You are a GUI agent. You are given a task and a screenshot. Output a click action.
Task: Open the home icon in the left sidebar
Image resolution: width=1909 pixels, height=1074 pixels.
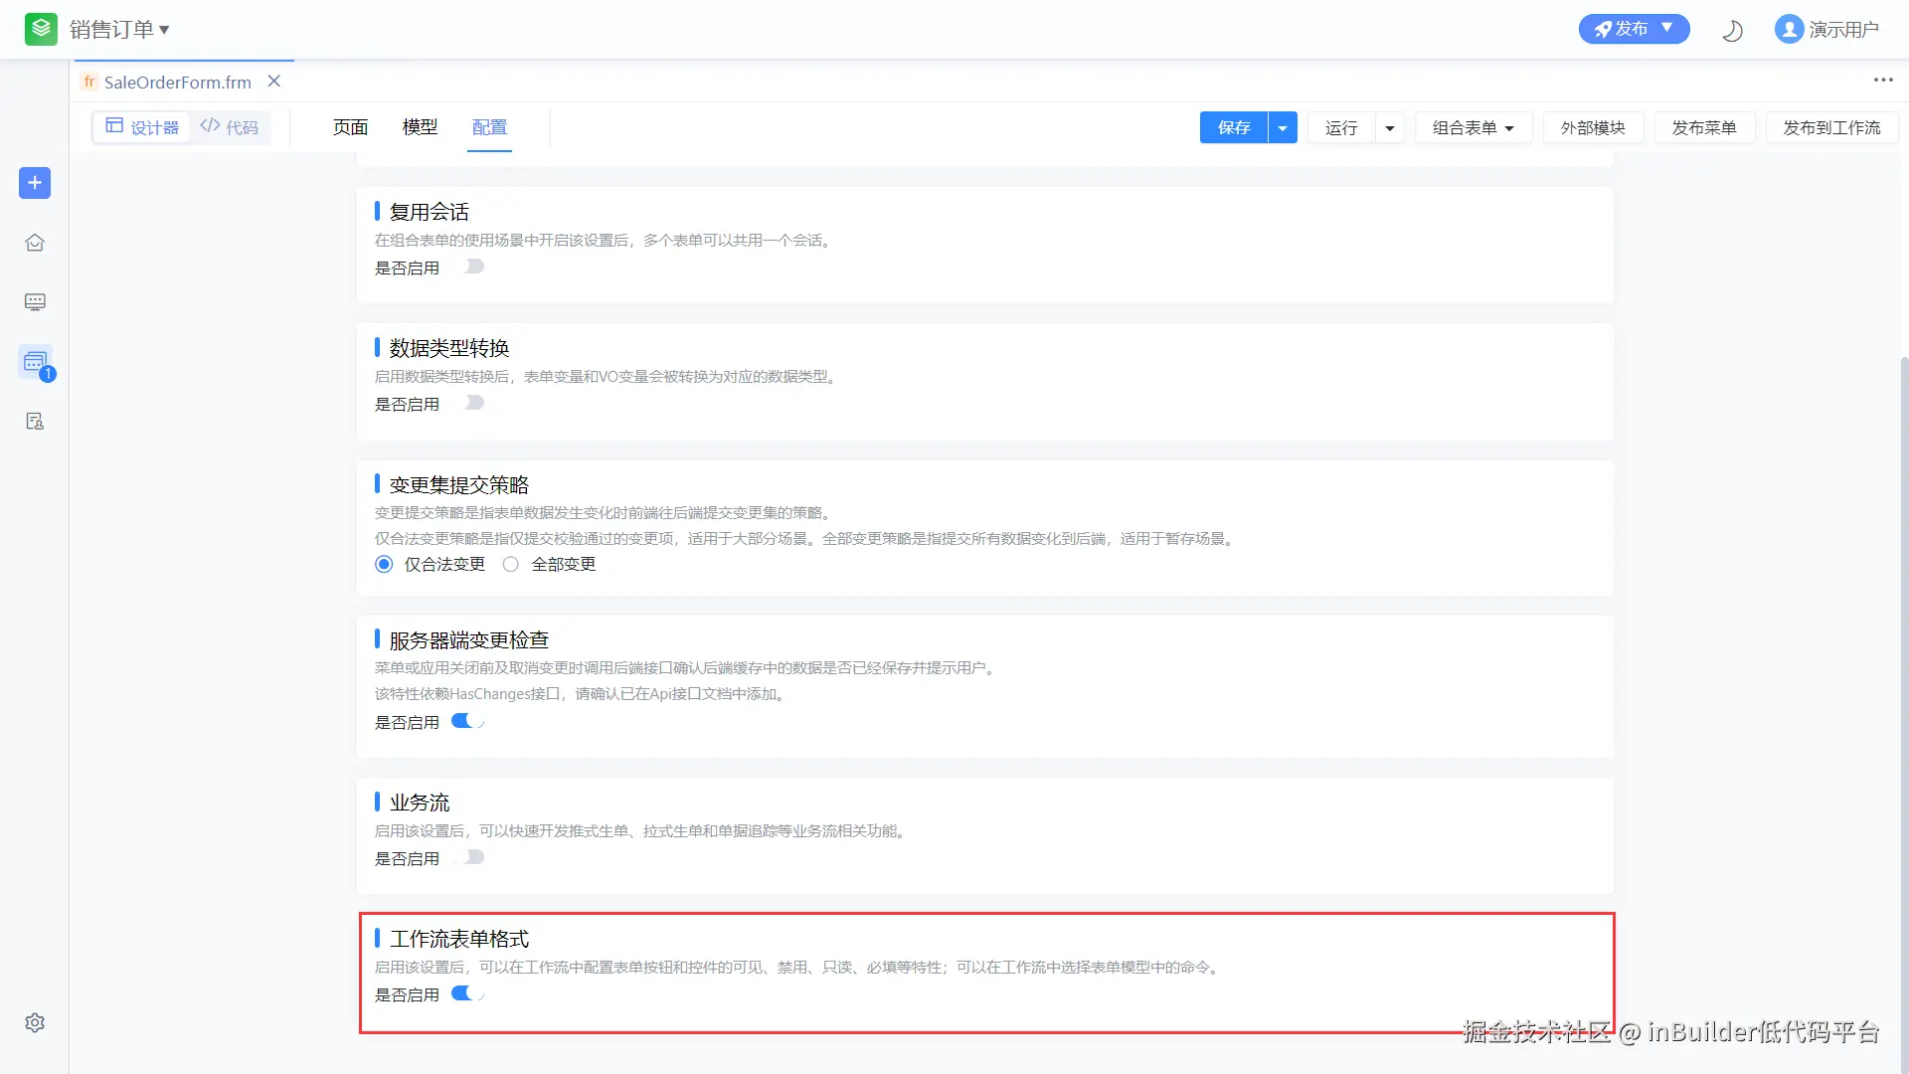[35, 243]
